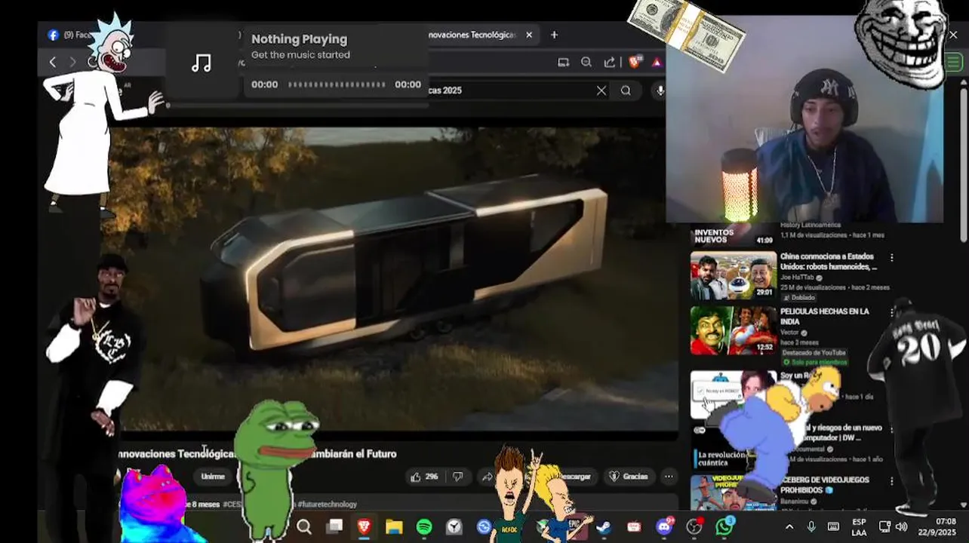Image resolution: width=969 pixels, height=543 pixels.
Task: Click the music note icon in media widget
Action: pos(201,63)
